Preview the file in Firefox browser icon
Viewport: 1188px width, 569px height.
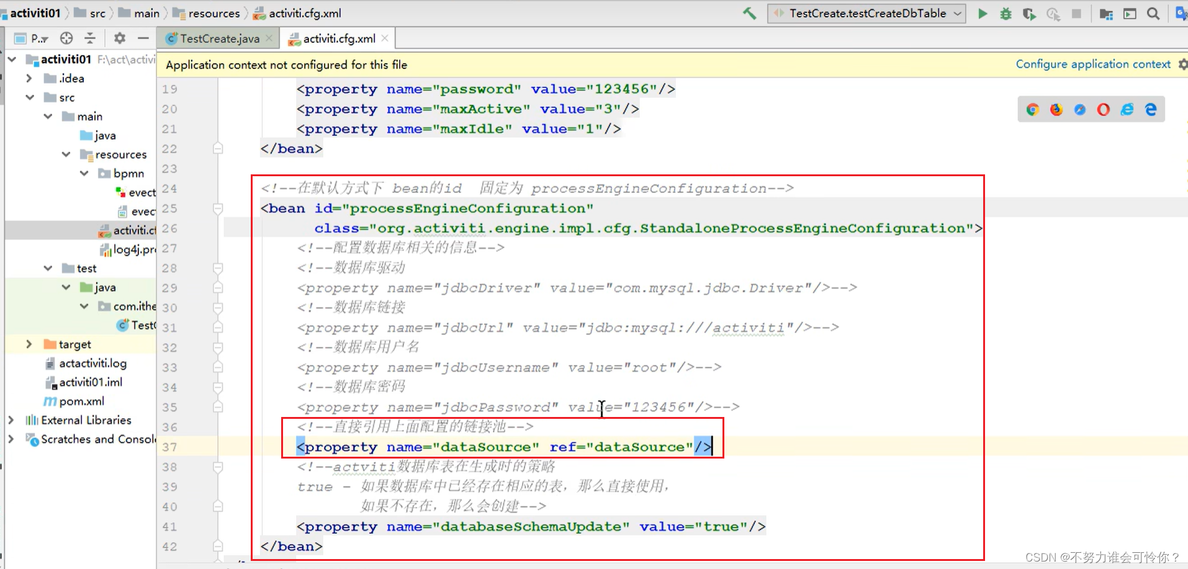1055,109
